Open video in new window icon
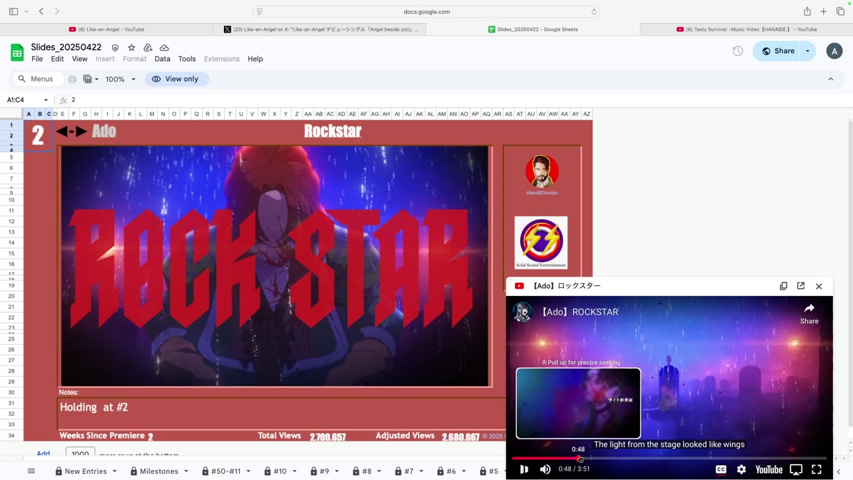 pos(801,286)
